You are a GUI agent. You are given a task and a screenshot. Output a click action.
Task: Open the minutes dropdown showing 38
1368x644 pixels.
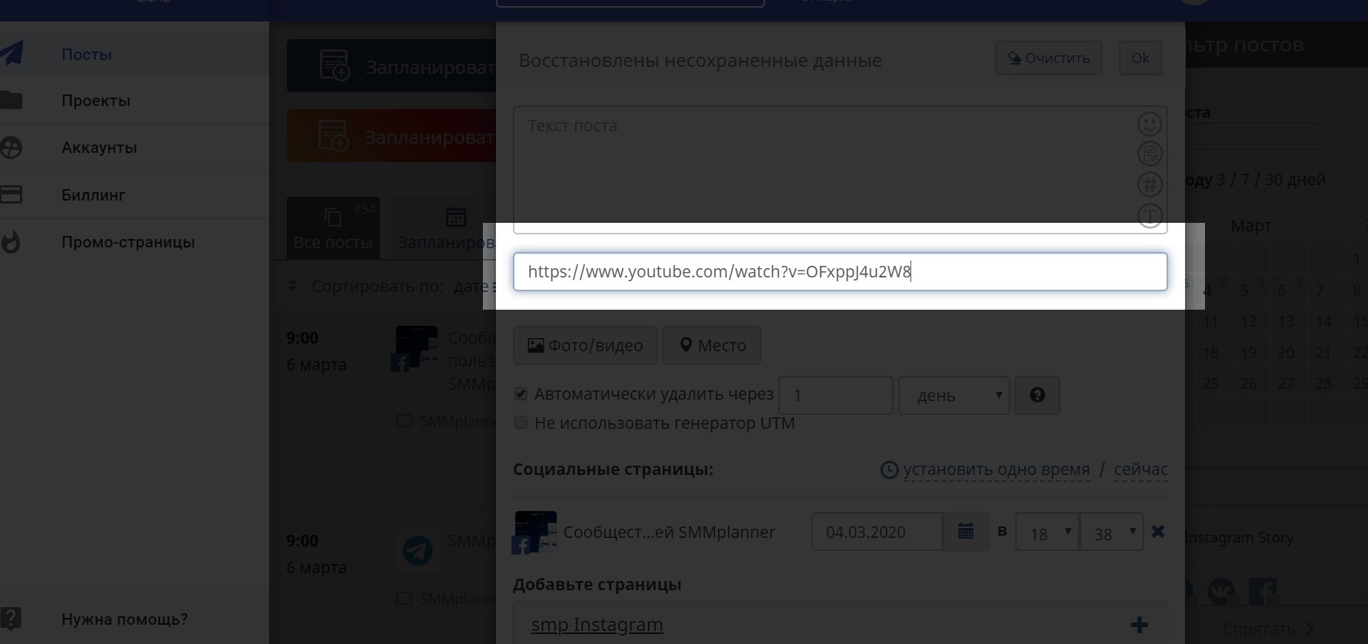pyautogui.click(x=1111, y=532)
